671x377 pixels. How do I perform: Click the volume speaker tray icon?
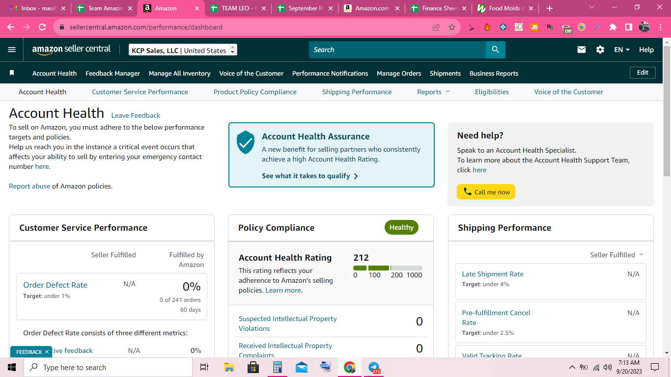608,367
